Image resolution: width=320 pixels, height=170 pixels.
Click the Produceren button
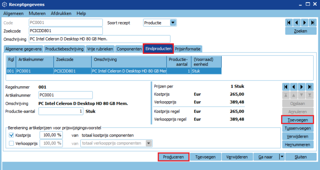(x=173, y=157)
